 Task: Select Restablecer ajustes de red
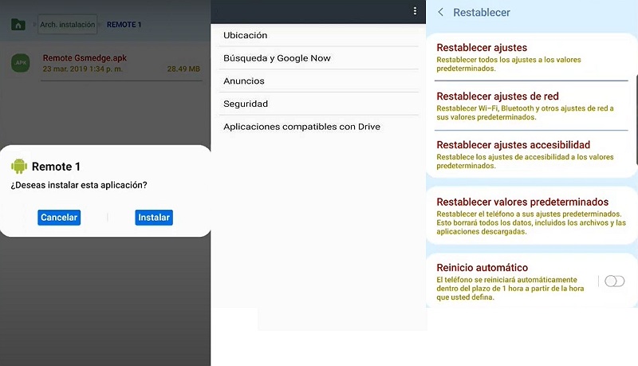pyautogui.click(x=498, y=96)
